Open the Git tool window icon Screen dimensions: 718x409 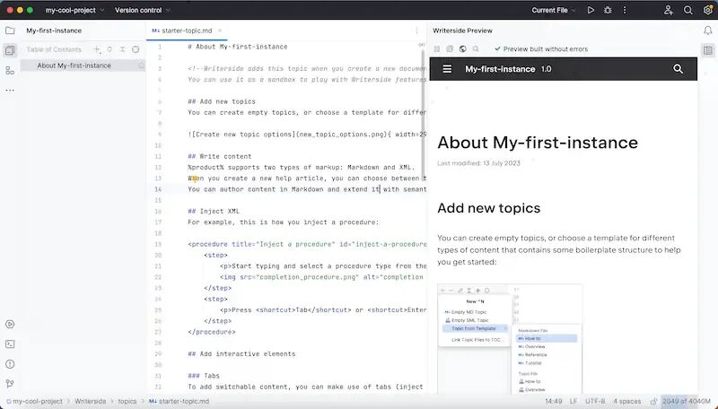pyautogui.click(x=10, y=384)
